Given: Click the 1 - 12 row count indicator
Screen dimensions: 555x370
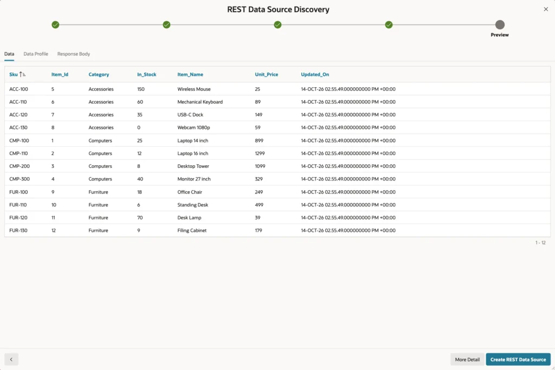Looking at the screenshot, I should [540, 243].
